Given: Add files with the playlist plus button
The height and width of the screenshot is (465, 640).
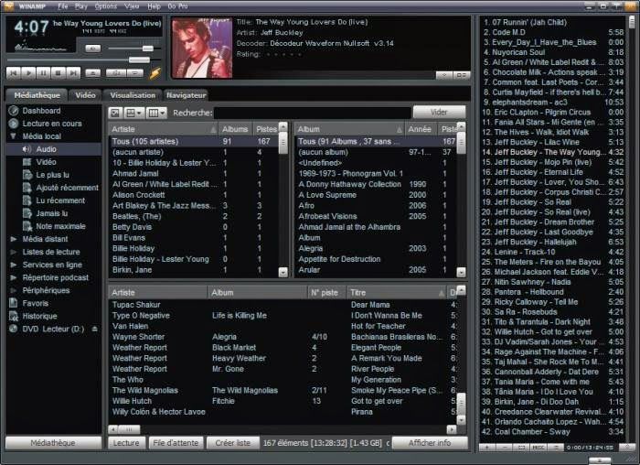Looking at the screenshot, I should pos(487,448).
